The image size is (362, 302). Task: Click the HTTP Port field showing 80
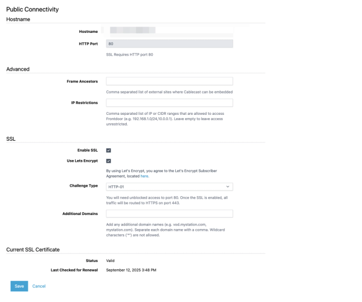pyautogui.click(x=170, y=44)
